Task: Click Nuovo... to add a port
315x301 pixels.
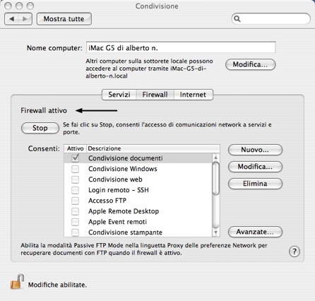Action: (255, 150)
